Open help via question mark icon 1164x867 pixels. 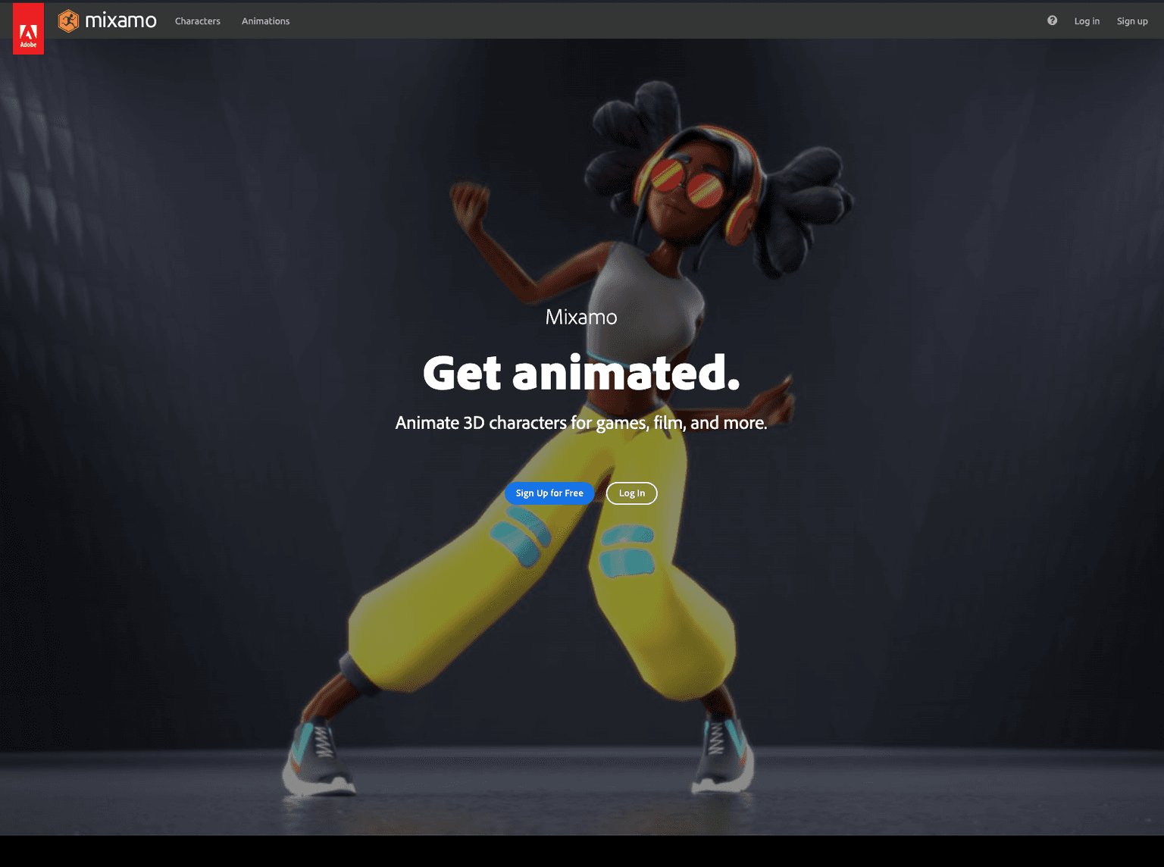pyautogui.click(x=1052, y=21)
